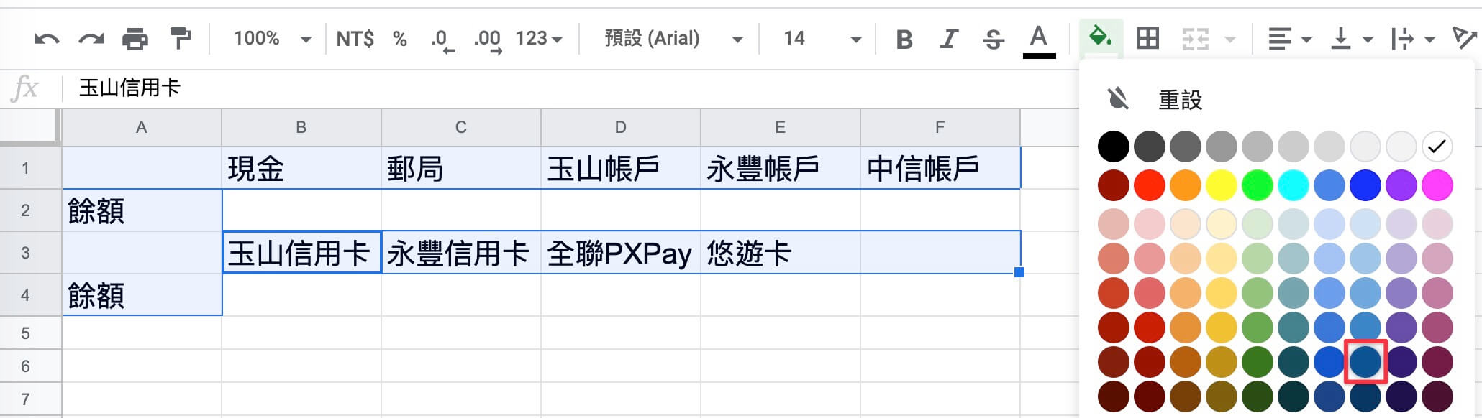Expand the merge cells dropdown arrow
The height and width of the screenshot is (418, 1482).
click(1230, 39)
